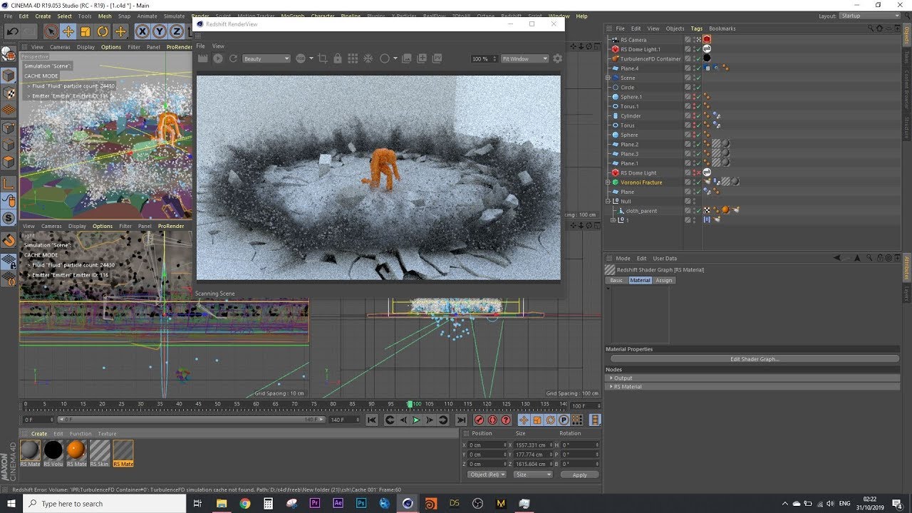The height and width of the screenshot is (513, 912).
Task: Expand the Voronoi Fracture hierarchy
Action: 608,182
